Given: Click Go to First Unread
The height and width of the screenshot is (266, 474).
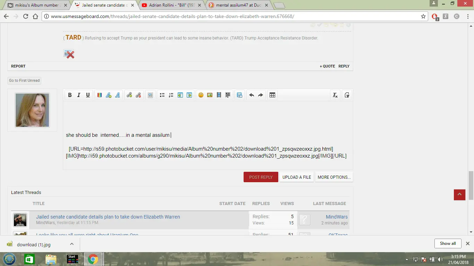Looking at the screenshot, I should [x=24, y=80].
